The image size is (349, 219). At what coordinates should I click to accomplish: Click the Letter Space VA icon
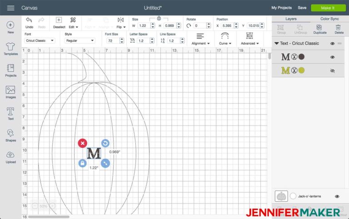(x=132, y=40)
